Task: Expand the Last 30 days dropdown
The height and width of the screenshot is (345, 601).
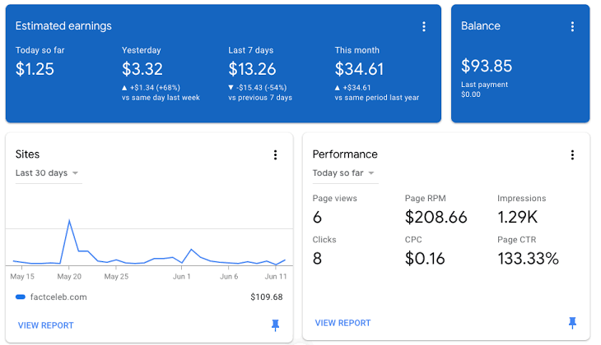Action: pos(48,173)
